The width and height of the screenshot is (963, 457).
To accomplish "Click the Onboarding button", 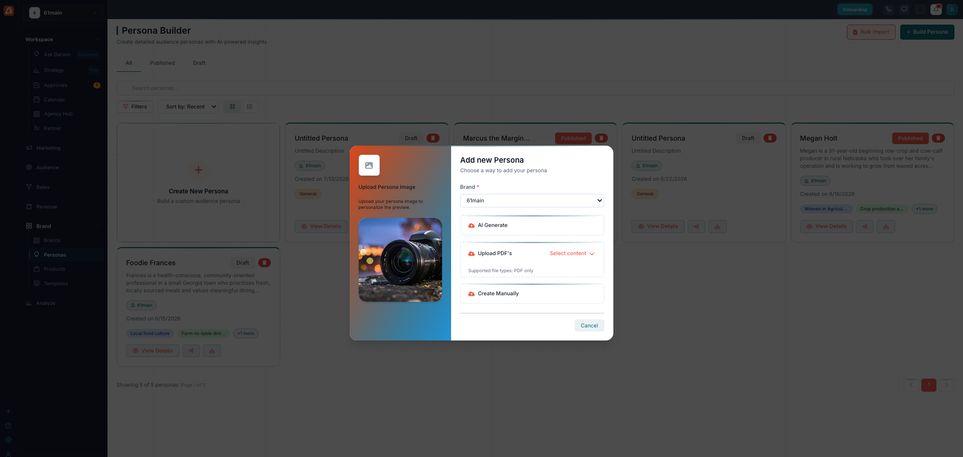I will (855, 10).
